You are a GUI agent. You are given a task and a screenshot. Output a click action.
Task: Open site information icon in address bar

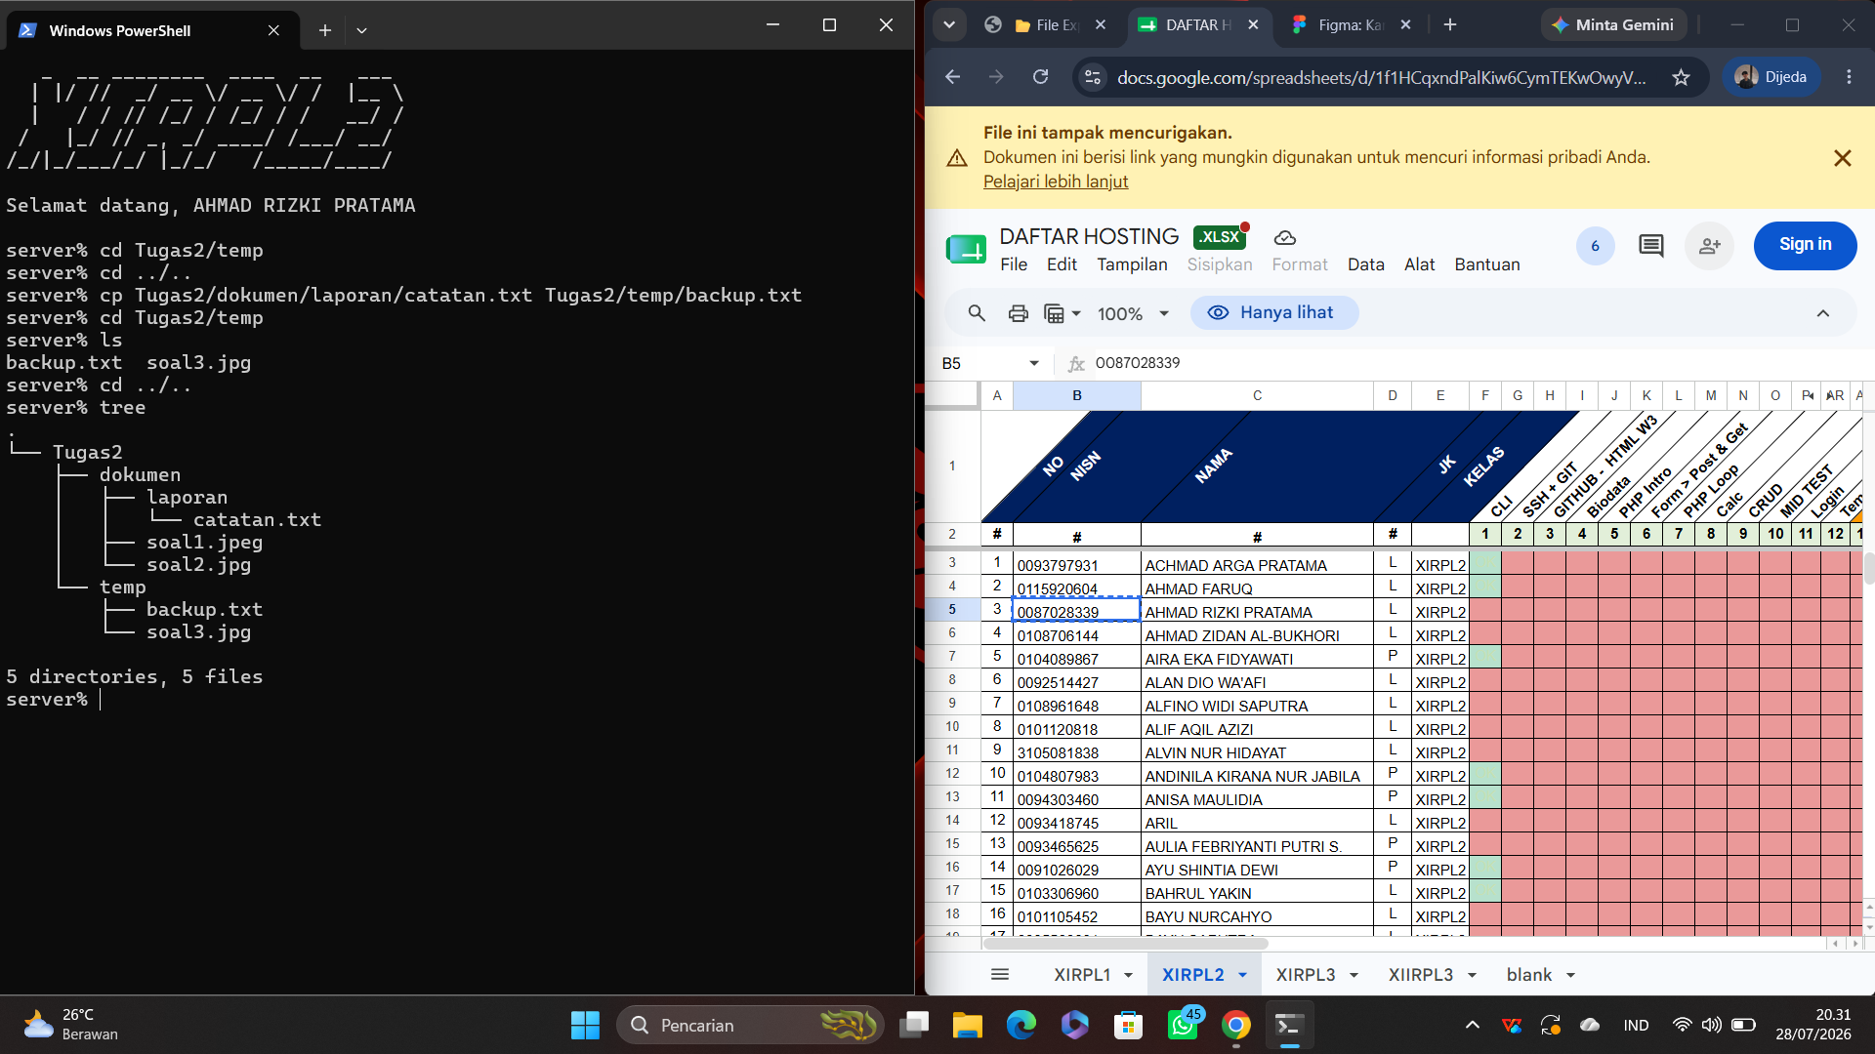(1093, 77)
